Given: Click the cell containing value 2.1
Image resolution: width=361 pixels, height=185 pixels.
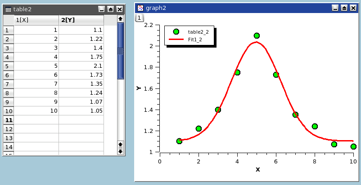Looking at the screenshot, I should tap(81, 66).
